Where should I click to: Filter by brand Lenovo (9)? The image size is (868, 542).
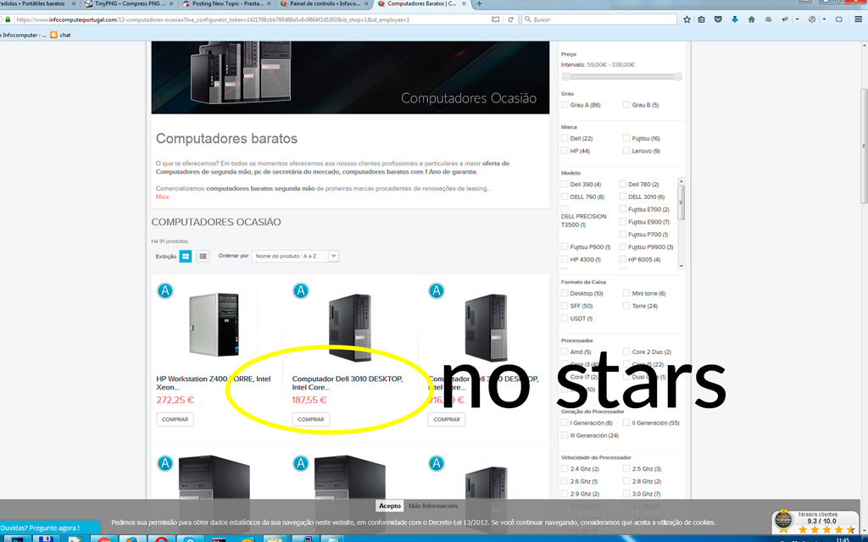pyautogui.click(x=626, y=151)
